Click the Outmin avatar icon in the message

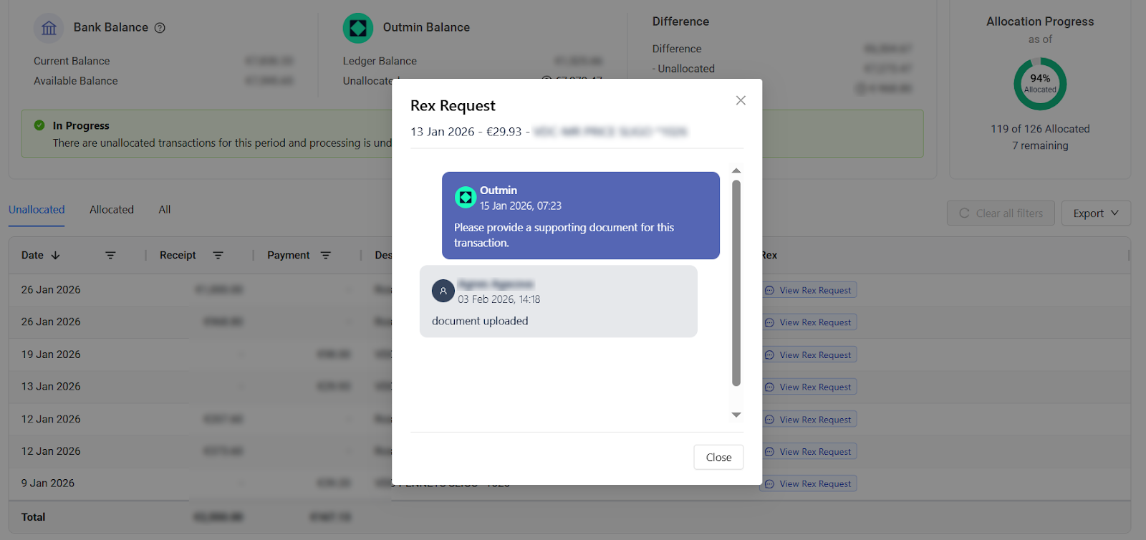(466, 197)
